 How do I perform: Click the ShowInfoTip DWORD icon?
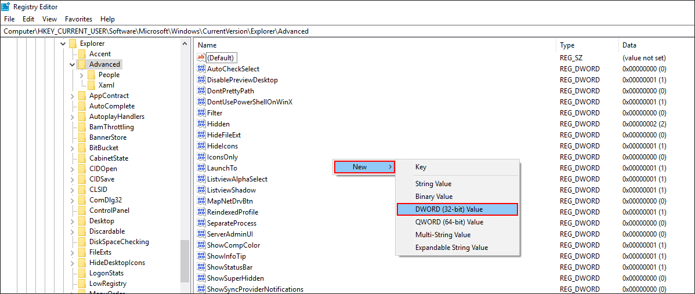click(x=201, y=256)
